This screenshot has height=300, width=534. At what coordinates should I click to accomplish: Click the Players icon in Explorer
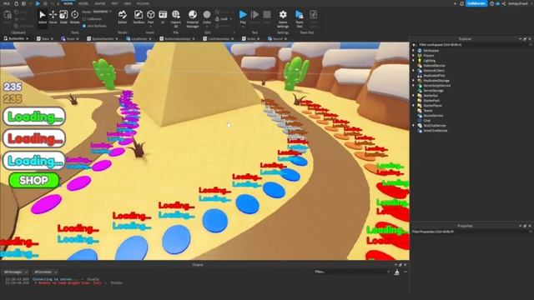(420, 56)
